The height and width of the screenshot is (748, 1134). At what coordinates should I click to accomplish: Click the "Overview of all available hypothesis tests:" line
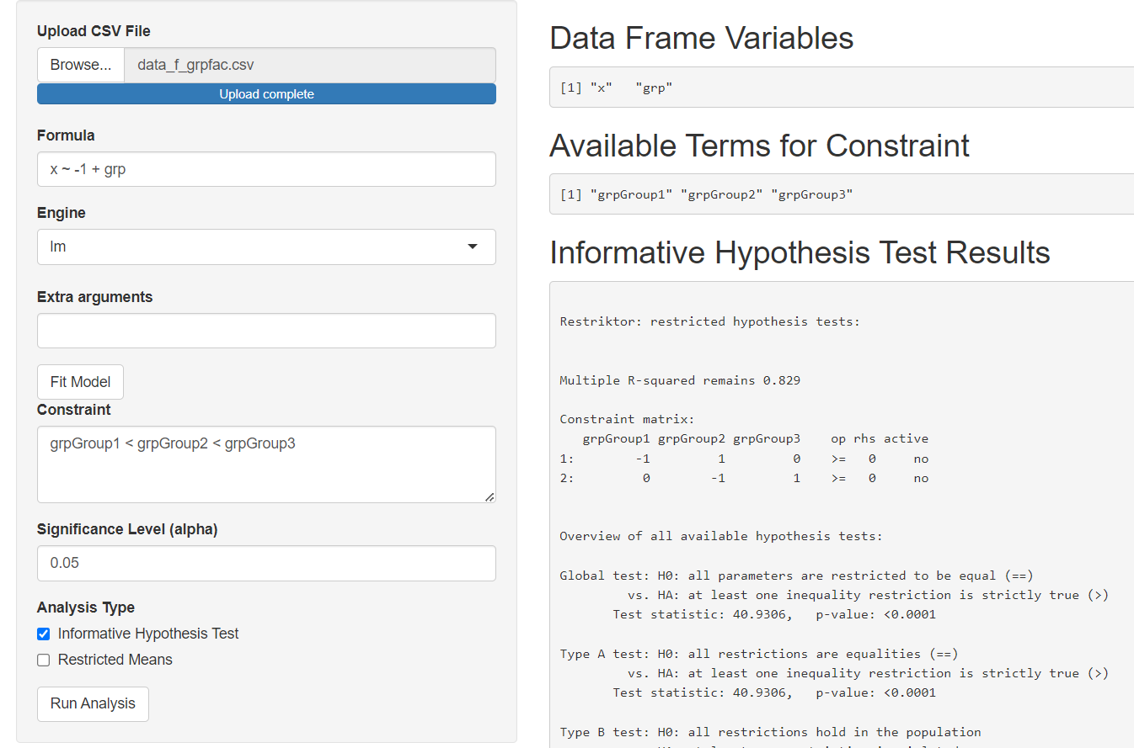click(x=721, y=536)
